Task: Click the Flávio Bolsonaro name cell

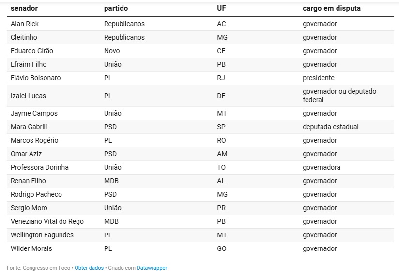Action: pyautogui.click(x=35, y=78)
